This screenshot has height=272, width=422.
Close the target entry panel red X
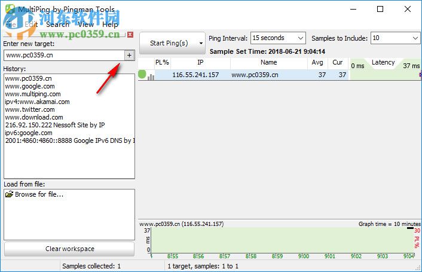(x=130, y=35)
